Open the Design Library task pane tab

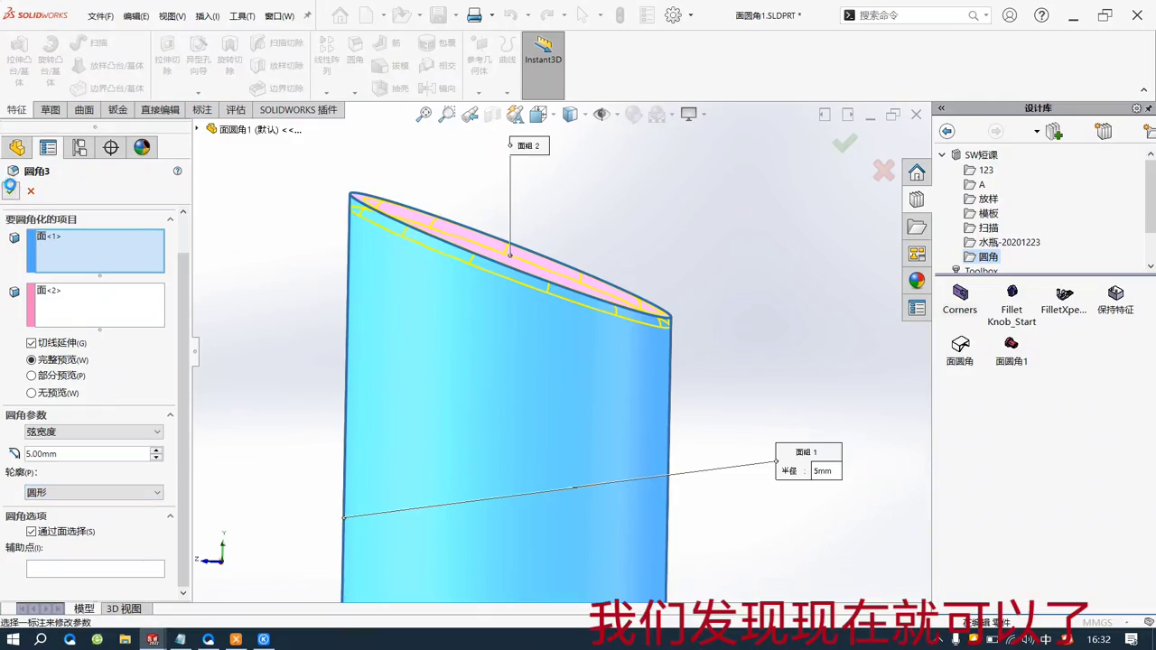click(x=917, y=200)
